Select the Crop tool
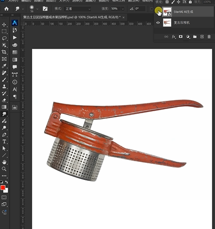The height and width of the screenshot is (229, 215). coord(4,52)
